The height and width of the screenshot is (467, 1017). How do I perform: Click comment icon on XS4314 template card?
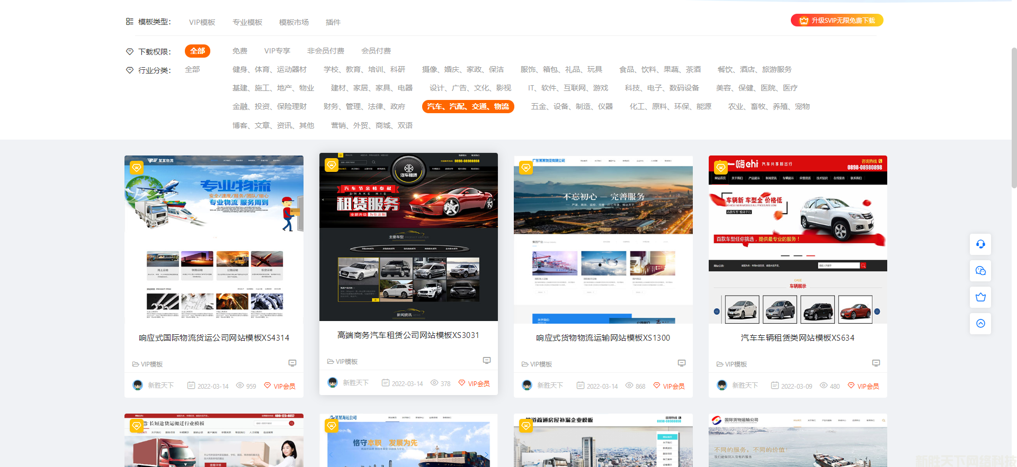(x=292, y=363)
